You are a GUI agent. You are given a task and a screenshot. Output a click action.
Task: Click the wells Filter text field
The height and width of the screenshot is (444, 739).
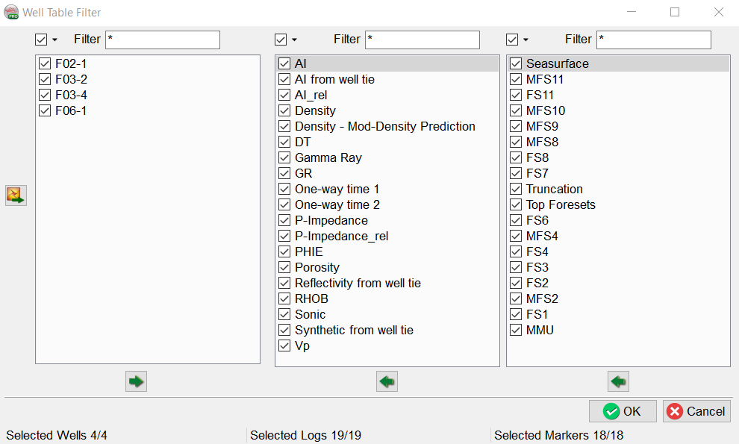click(163, 40)
